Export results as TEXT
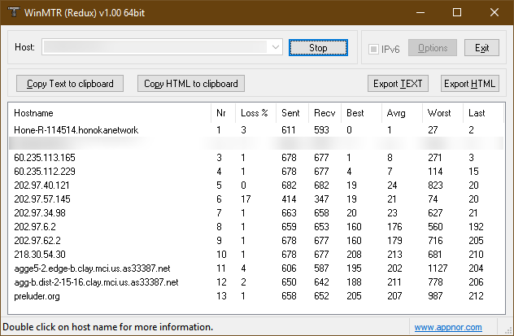Viewport: 514px width, 336px height. click(x=399, y=84)
